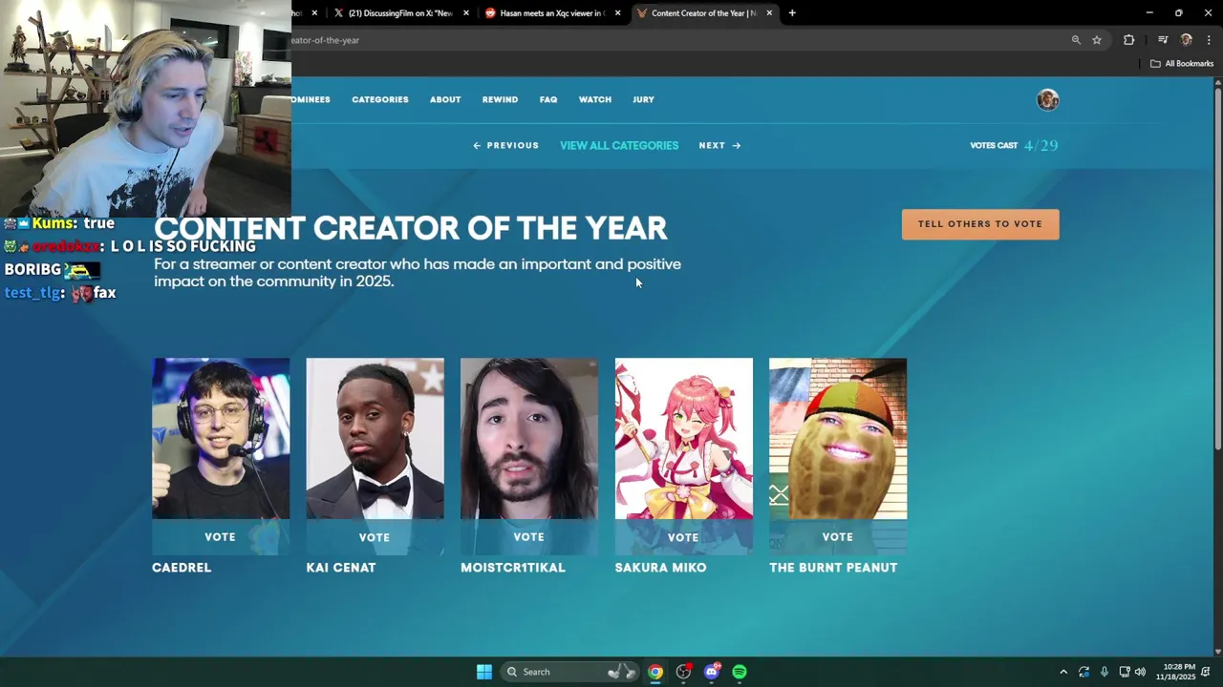Image resolution: width=1223 pixels, height=687 pixels.
Task: Click the sync refresh tray icon
Action: 1084,672
